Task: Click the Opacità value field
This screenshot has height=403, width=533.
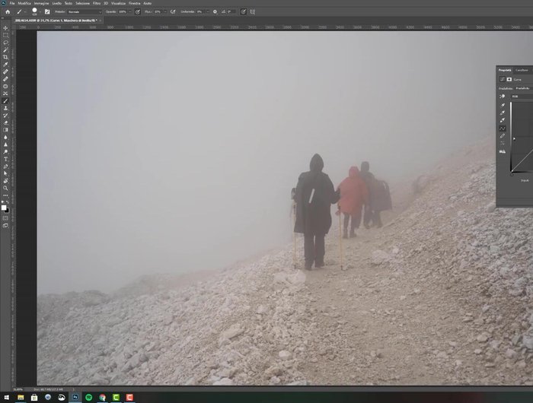Action: coord(123,12)
